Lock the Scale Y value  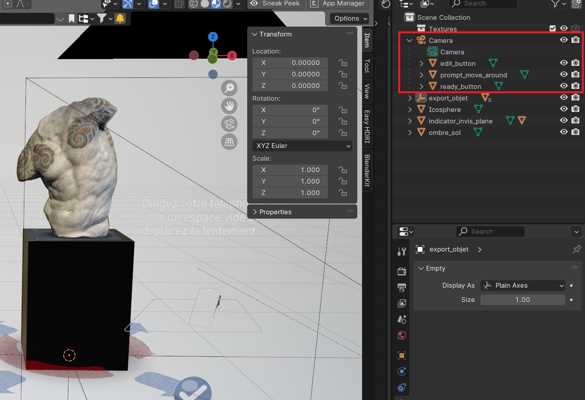[343, 181]
